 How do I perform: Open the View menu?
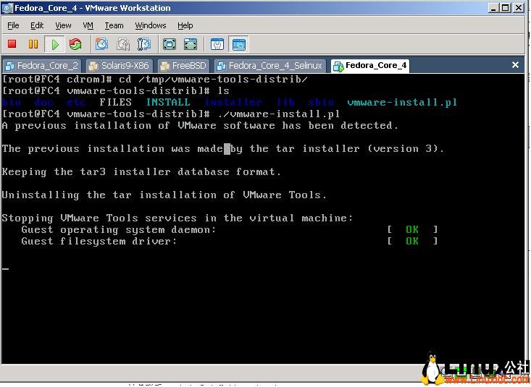[x=63, y=25]
